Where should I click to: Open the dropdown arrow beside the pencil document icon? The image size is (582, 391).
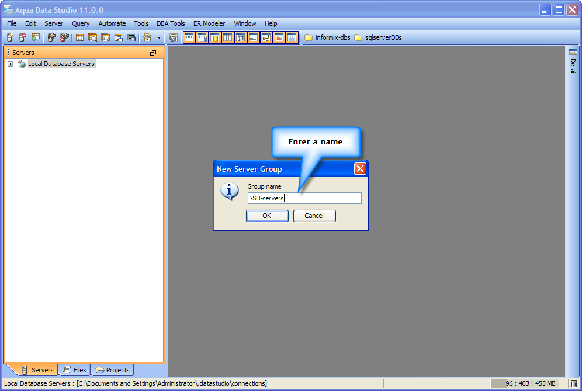click(x=159, y=37)
